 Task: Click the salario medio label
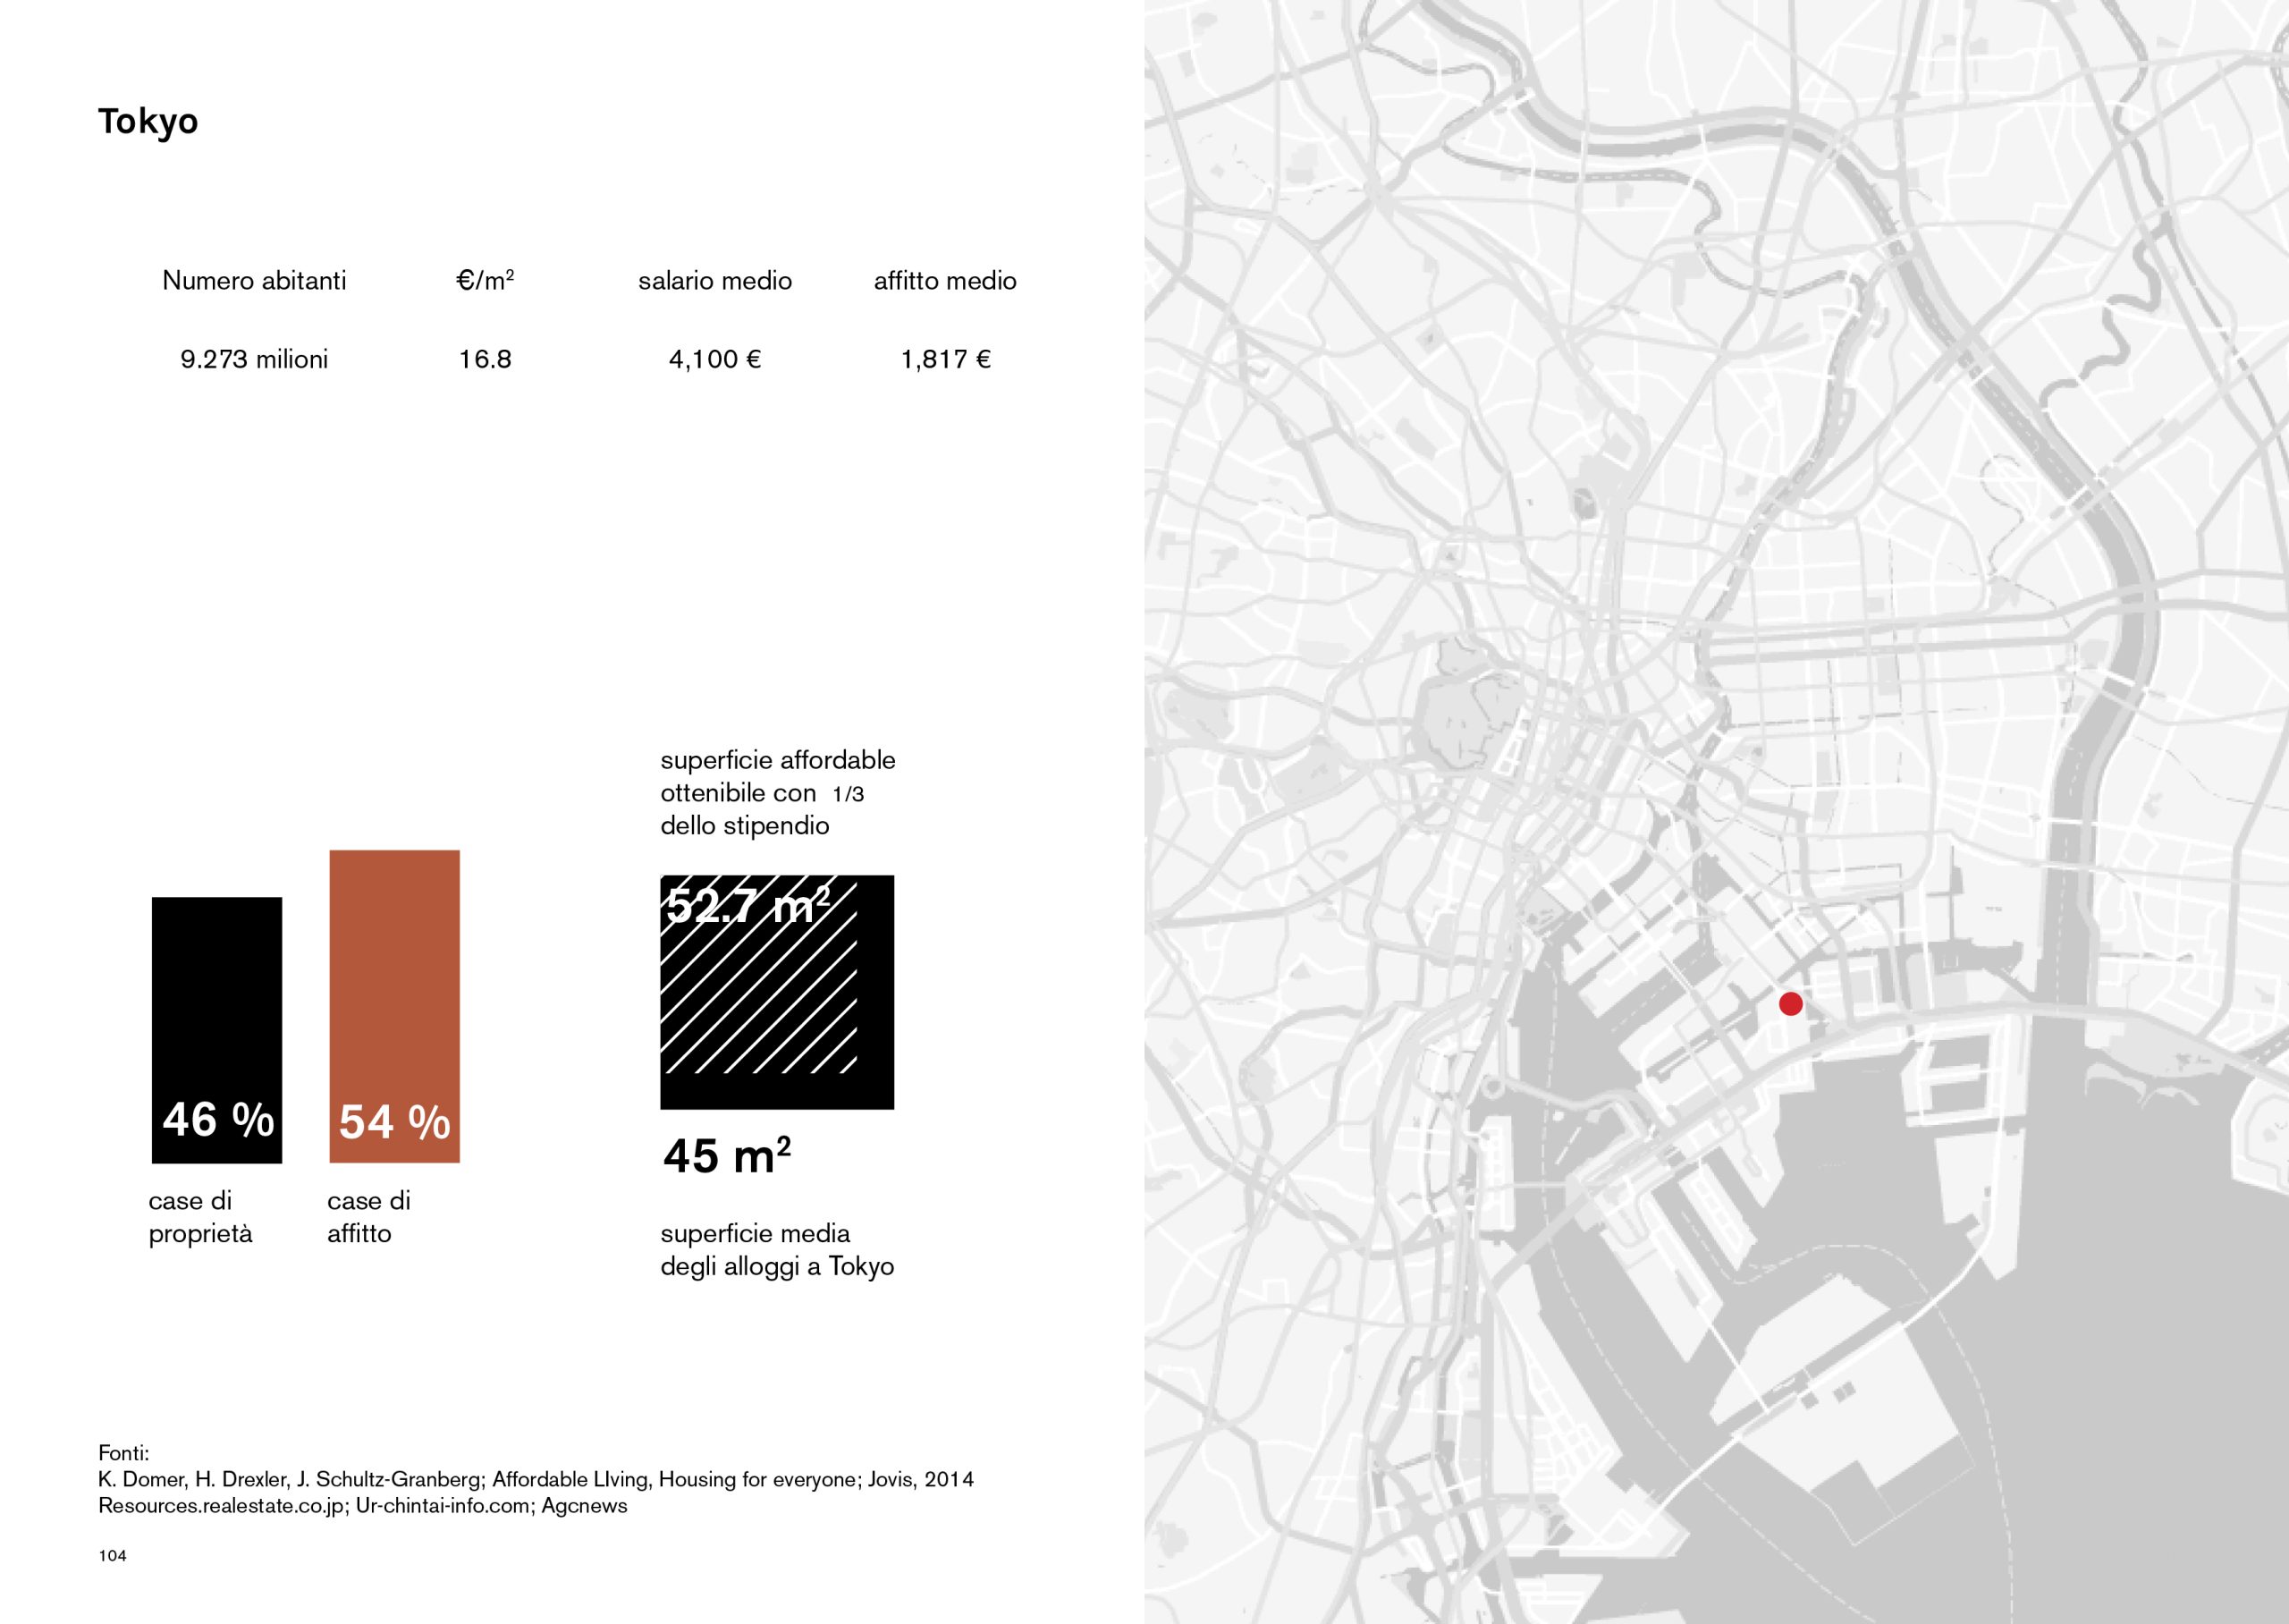tap(714, 280)
